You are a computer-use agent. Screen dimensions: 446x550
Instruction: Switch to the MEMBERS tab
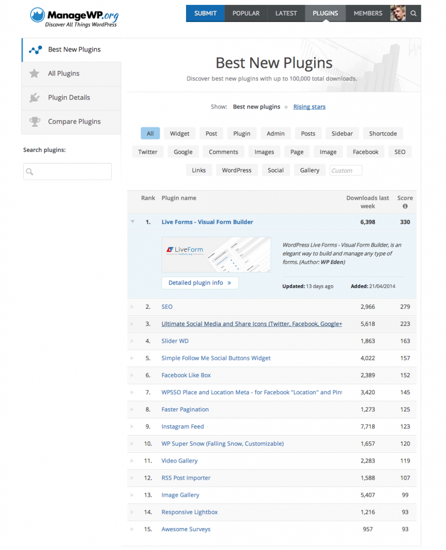pos(368,13)
